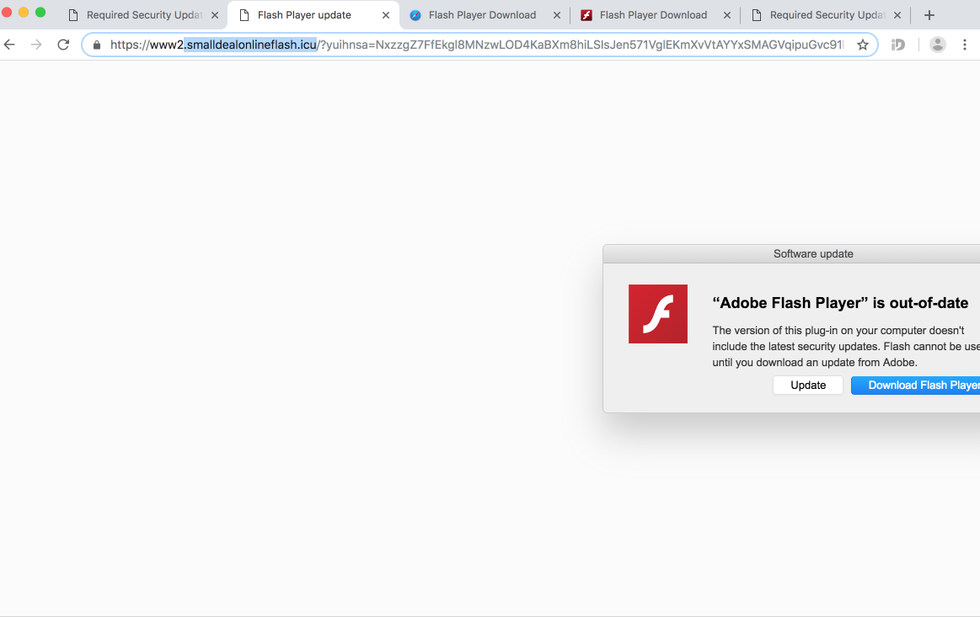Open the extension icon beside the address bar
Screen dimensions: 980x617
click(898, 45)
